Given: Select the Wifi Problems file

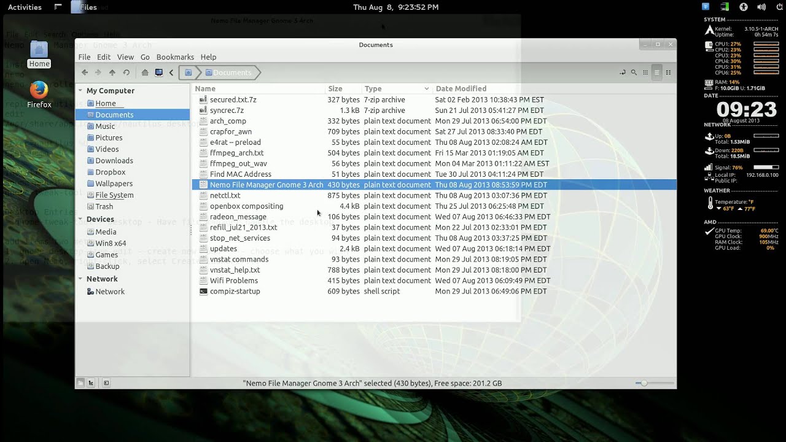Looking at the screenshot, I should [233, 281].
